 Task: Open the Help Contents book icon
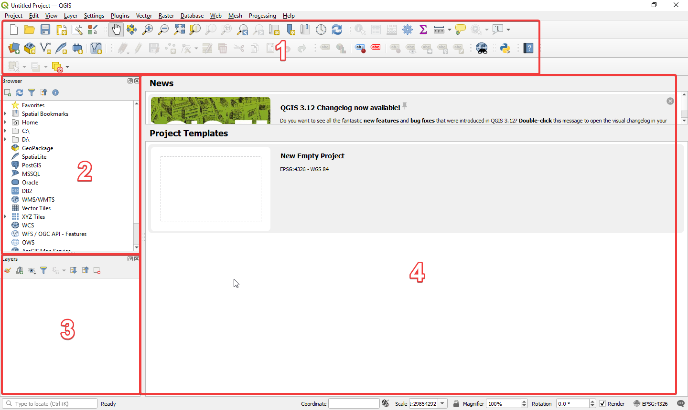pos(528,48)
